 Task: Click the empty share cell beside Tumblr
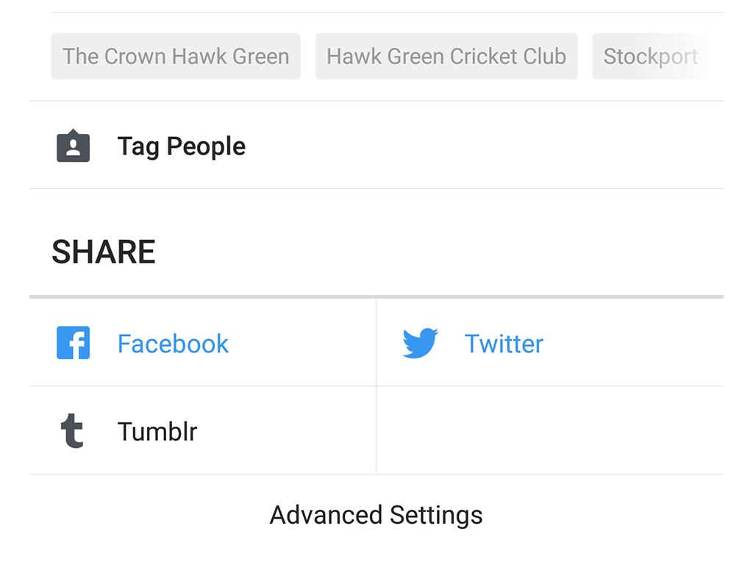coord(549,431)
